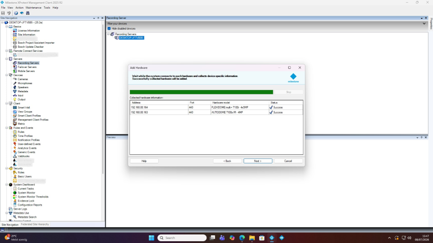The width and height of the screenshot is (433, 243).
Task: Click the Analytics Events icon
Action: (15, 148)
